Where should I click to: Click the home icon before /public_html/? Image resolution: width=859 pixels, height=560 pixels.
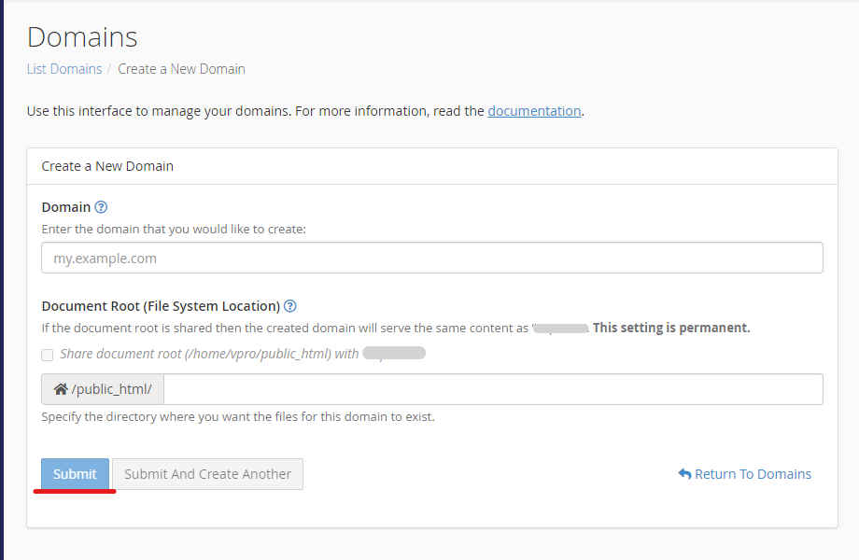pyautogui.click(x=61, y=389)
